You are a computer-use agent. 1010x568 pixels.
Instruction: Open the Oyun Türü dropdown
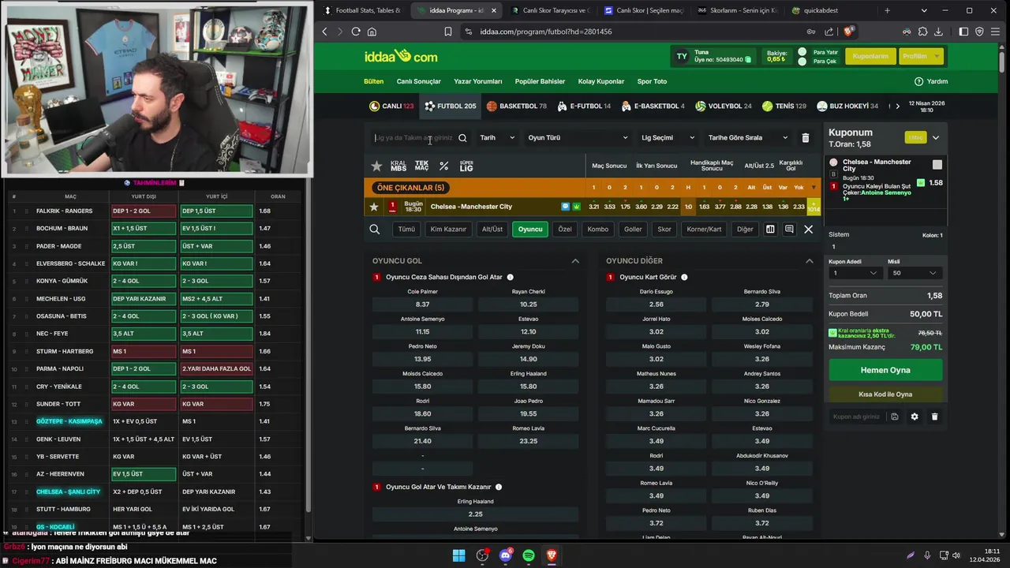pyautogui.click(x=578, y=138)
